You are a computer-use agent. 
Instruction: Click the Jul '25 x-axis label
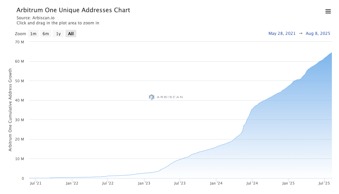tap(324, 184)
